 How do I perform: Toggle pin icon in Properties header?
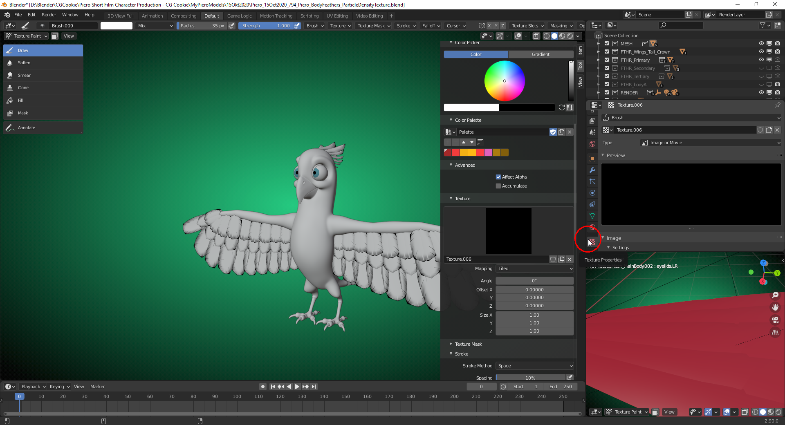click(x=777, y=105)
